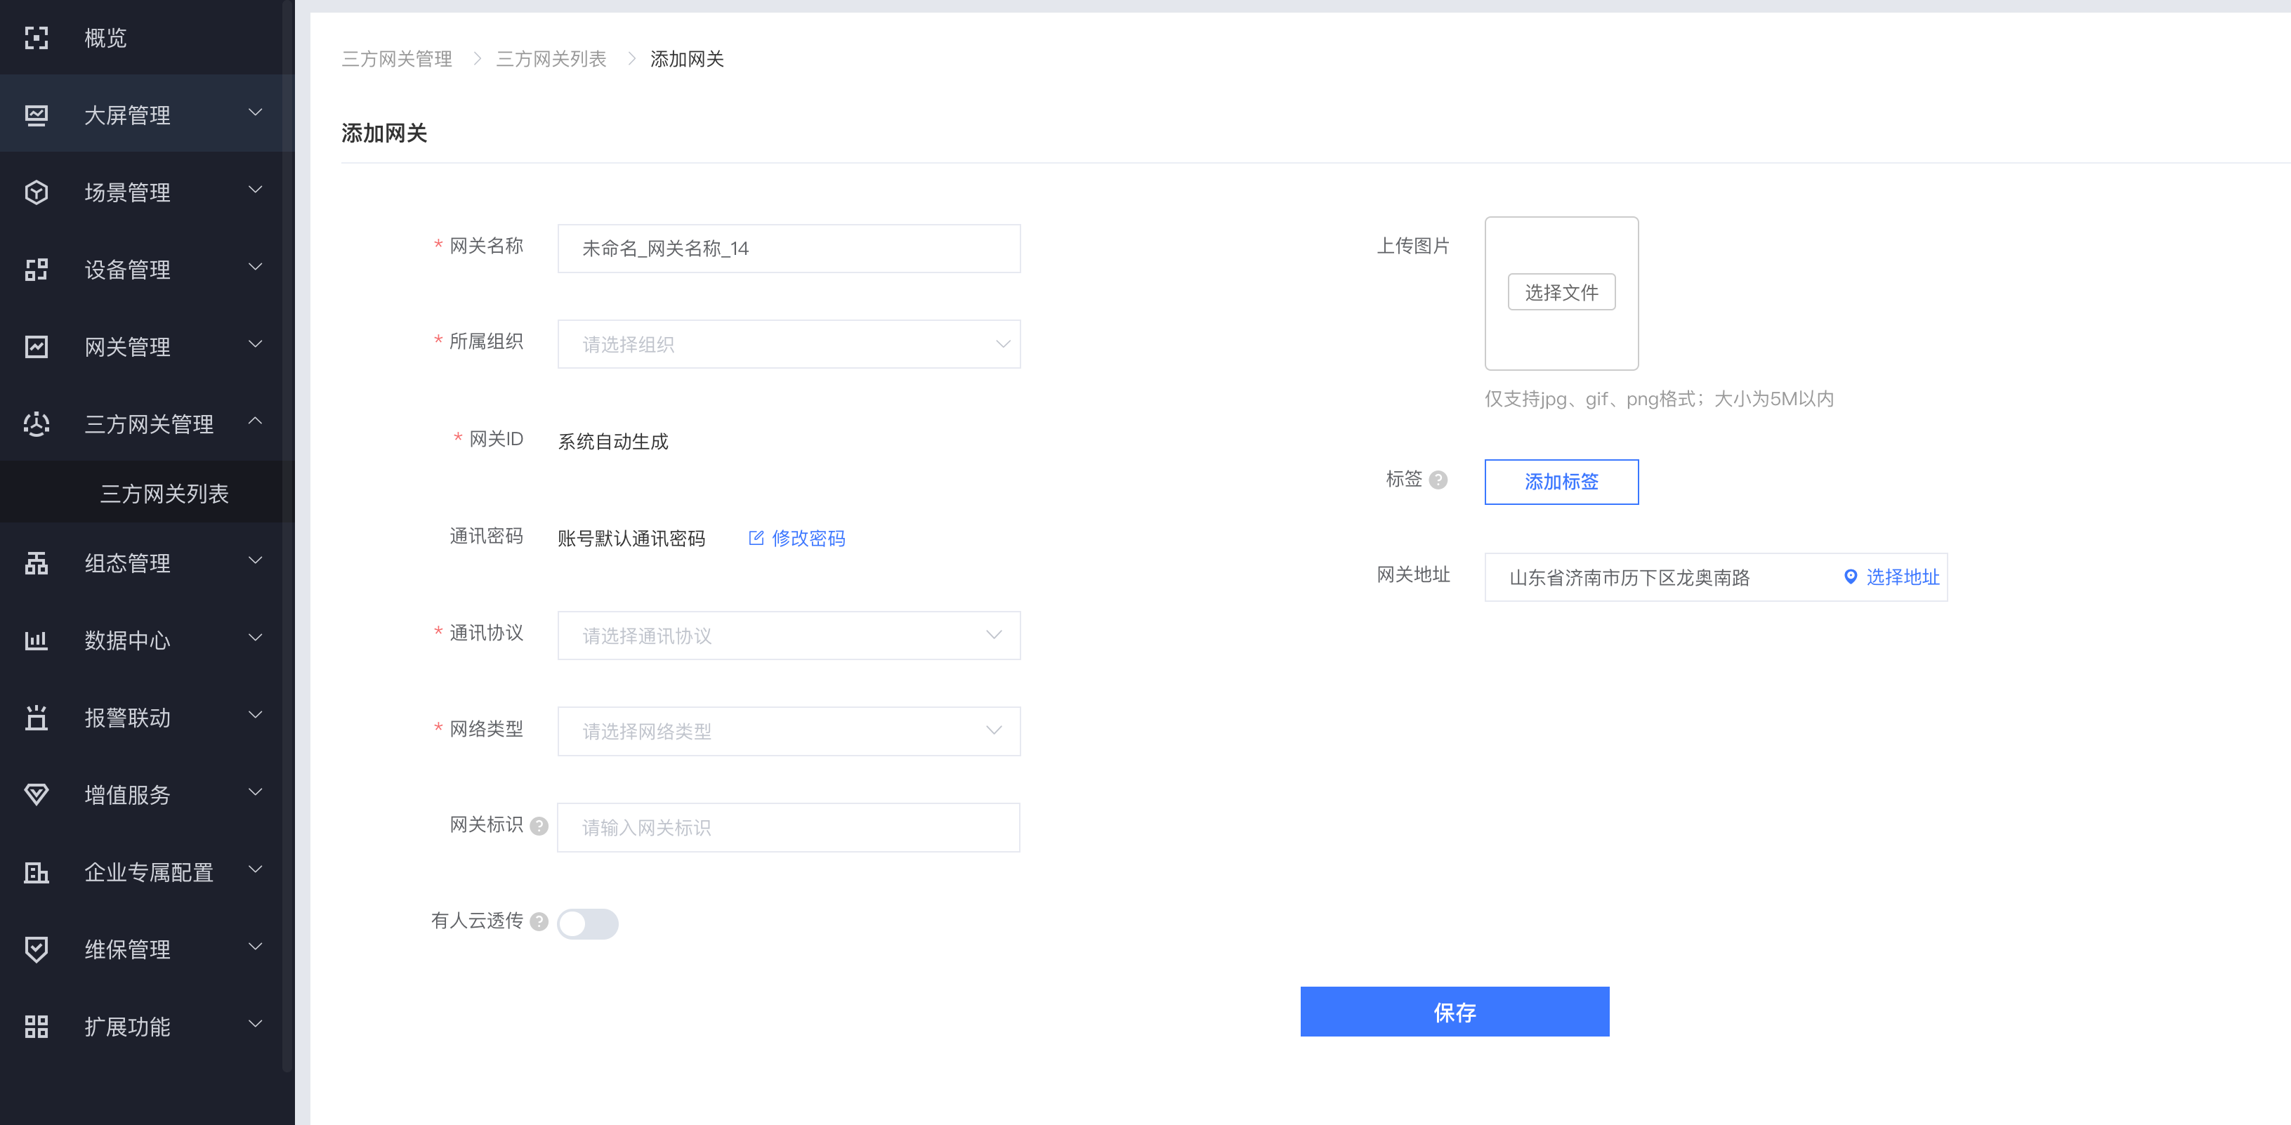The image size is (2291, 1125).
Task: Click the edit pencil icon beside 修改密码
Action: pyautogui.click(x=756, y=538)
